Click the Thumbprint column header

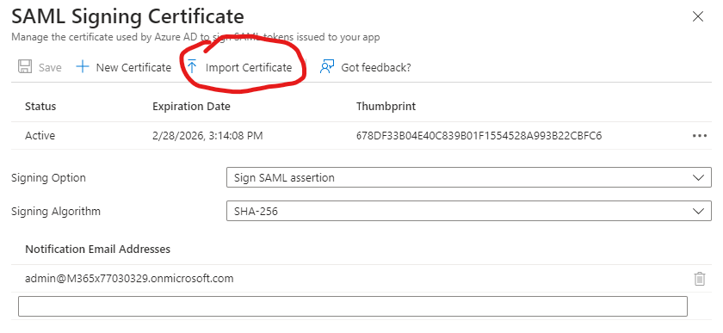pos(386,107)
